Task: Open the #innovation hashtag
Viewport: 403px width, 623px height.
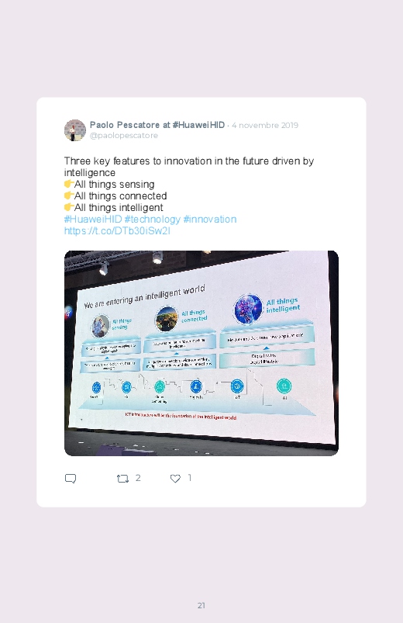Action: tap(210, 220)
